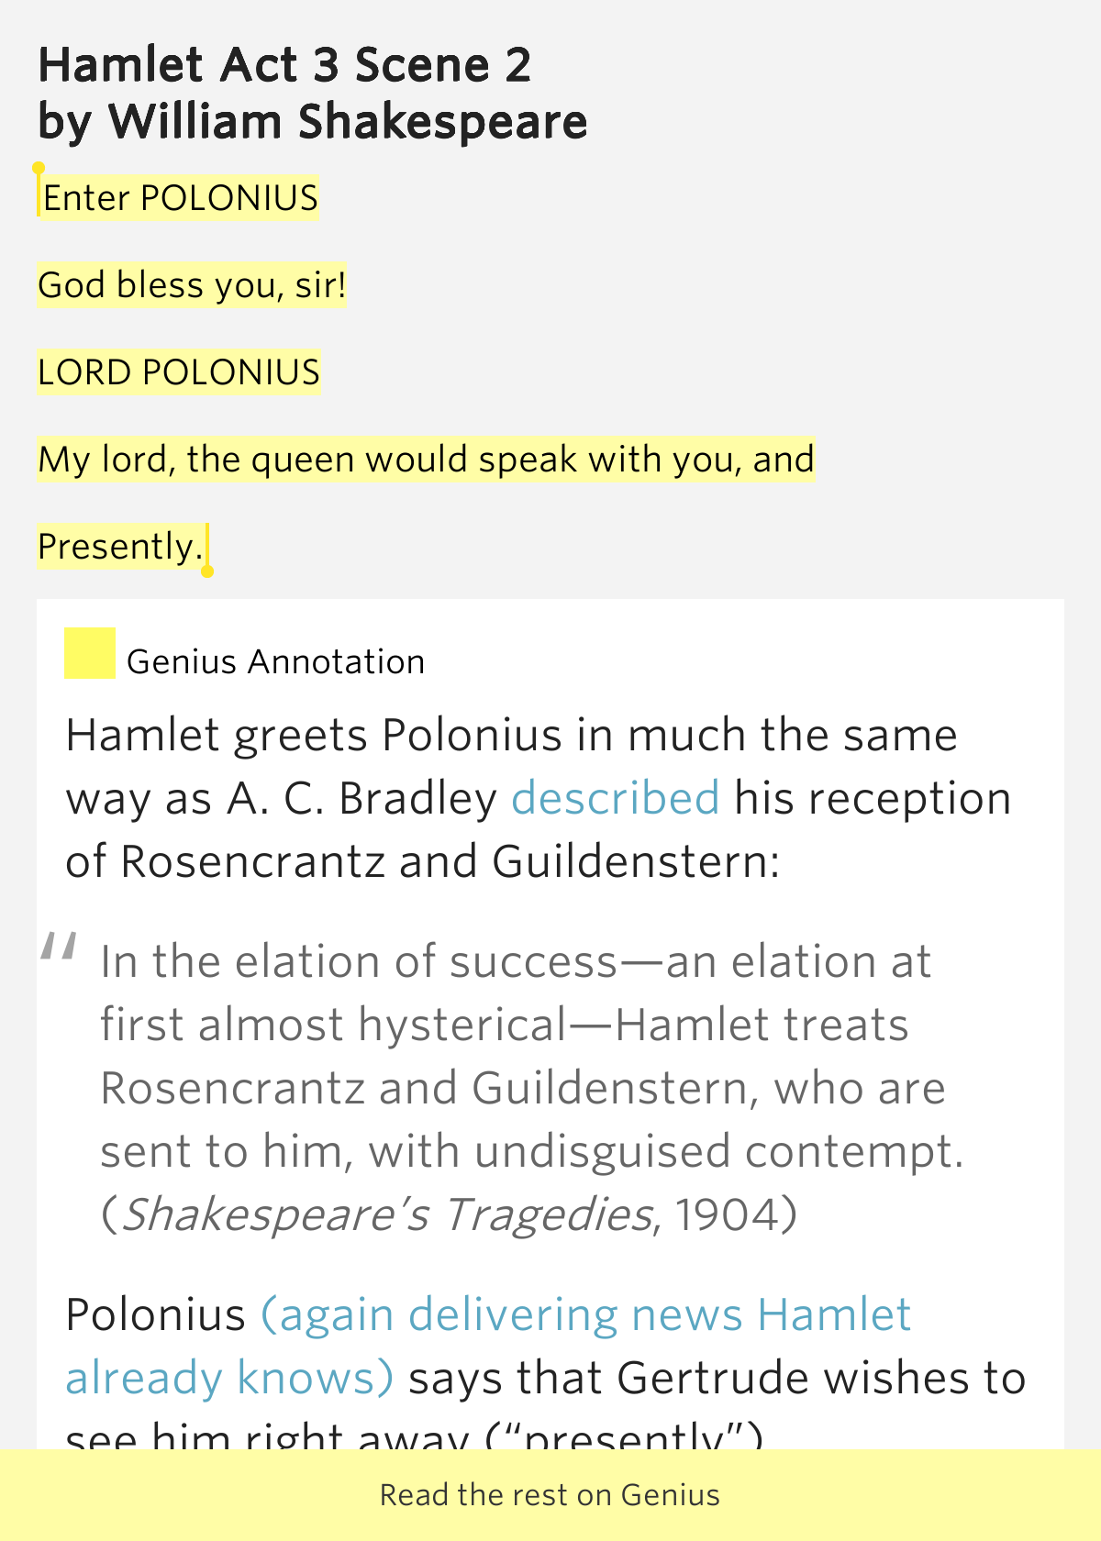
Task: Open 'again delivering news Hamlet' link
Action: [586, 1314]
